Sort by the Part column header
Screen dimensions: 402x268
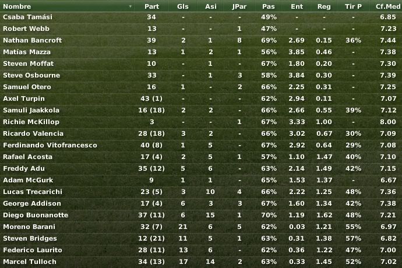click(151, 6)
